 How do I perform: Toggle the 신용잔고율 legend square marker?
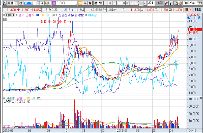click(x=56, y=15)
